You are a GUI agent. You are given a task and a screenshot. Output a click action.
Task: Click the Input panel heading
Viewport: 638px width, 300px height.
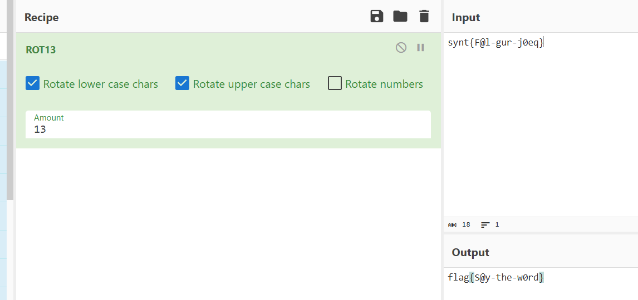pos(466,17)
